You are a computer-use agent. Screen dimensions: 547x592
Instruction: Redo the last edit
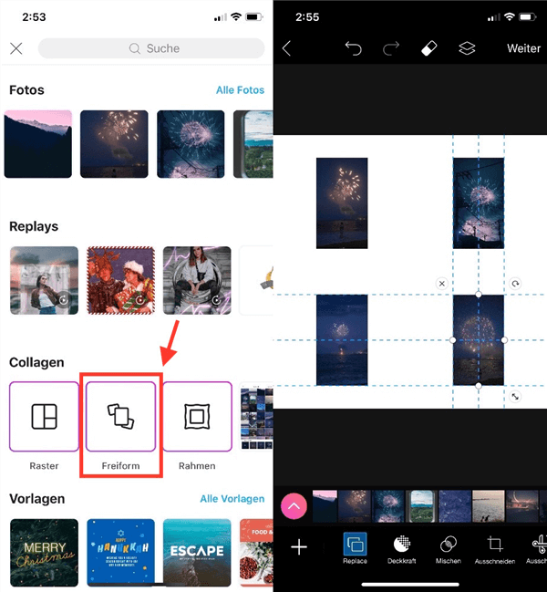(x=391, y=48)
